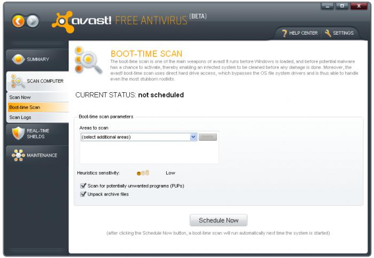Click the Settings wrench icon
Viewport: 374px width, 258px height.
[x=328, y=33]
